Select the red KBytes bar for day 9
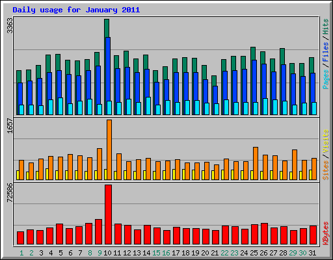Image resolution: width=333 pixels, height=260 pixels. (x=99, y=232)
